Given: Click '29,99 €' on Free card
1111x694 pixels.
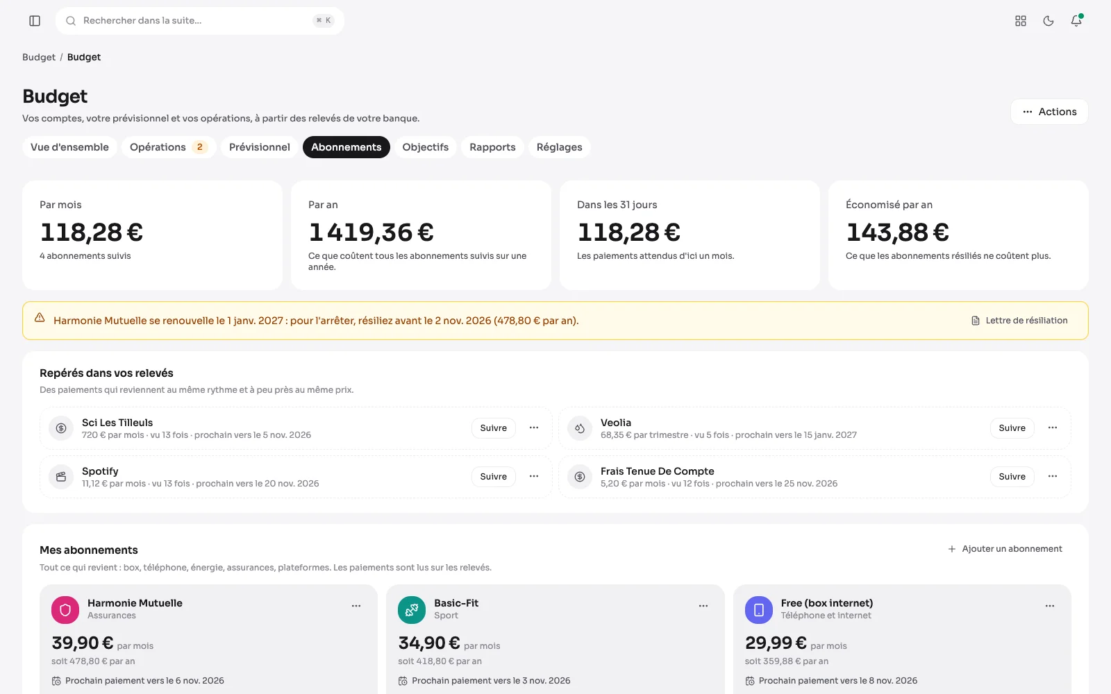Looking at the screenshot, I should coord(776,643).
